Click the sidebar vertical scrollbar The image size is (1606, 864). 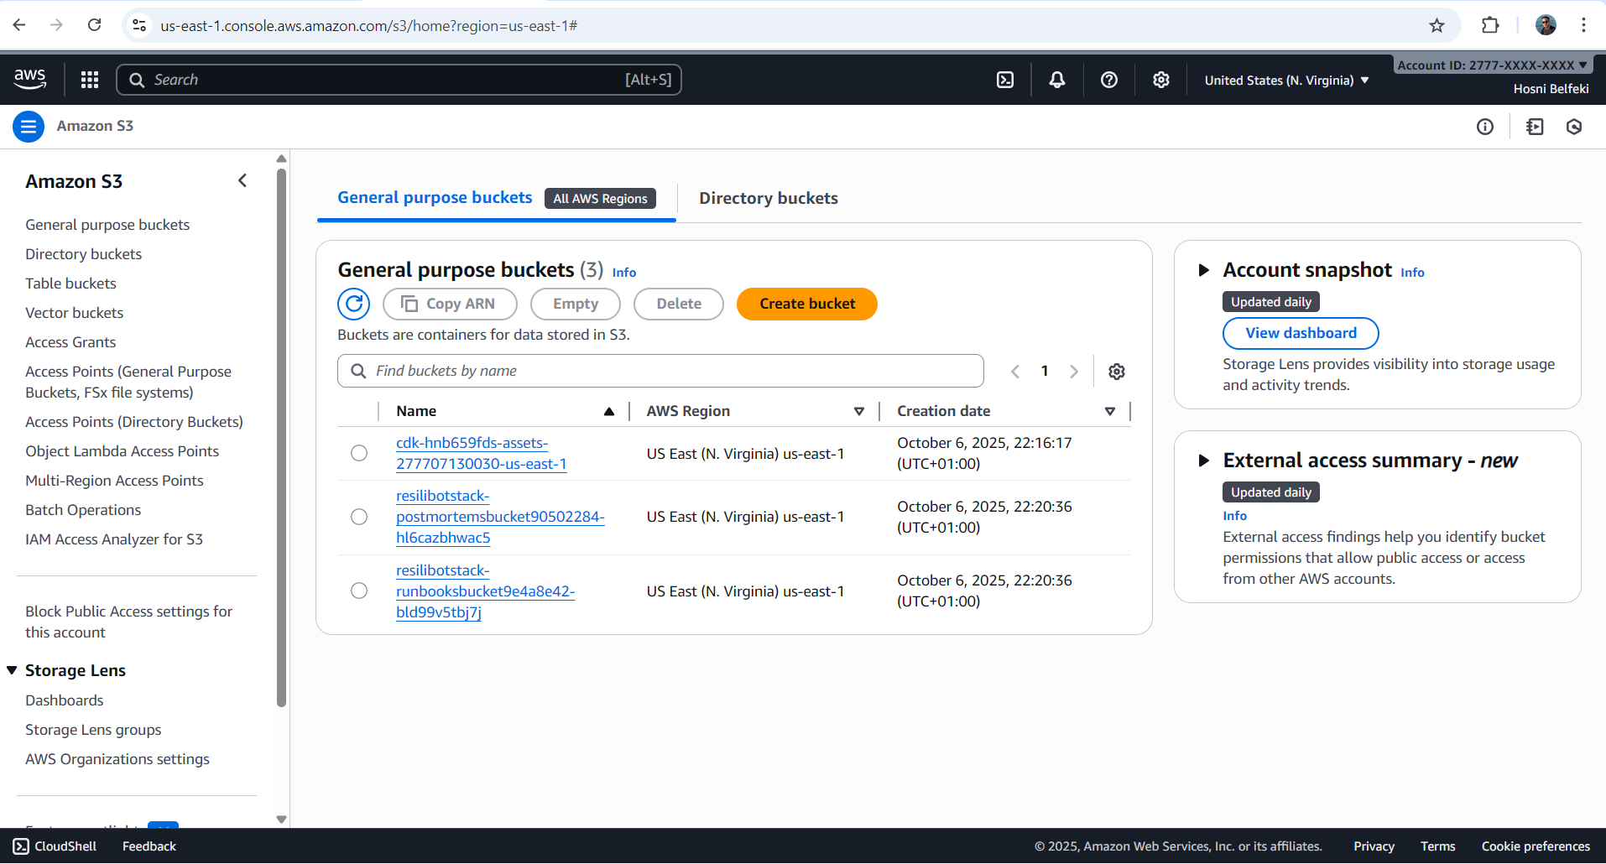pos(281,438)
